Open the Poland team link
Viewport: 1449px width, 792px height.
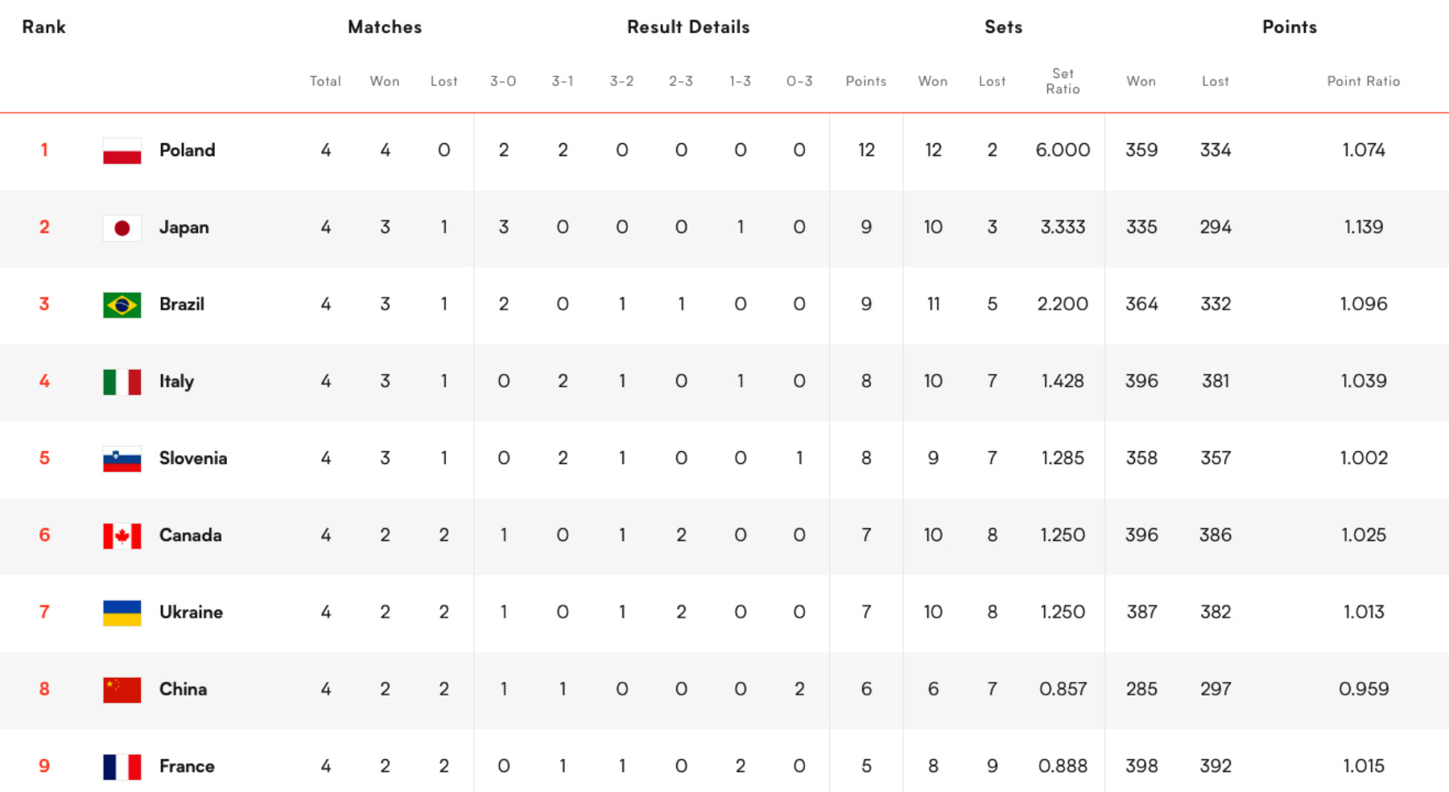[x=187, y=150]
